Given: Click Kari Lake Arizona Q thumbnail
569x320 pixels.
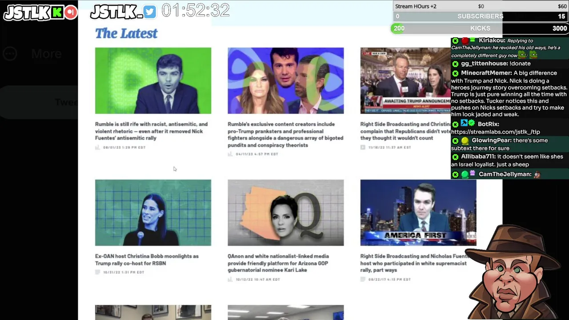Looking at the screenshot, I should (x=285, y=212).
